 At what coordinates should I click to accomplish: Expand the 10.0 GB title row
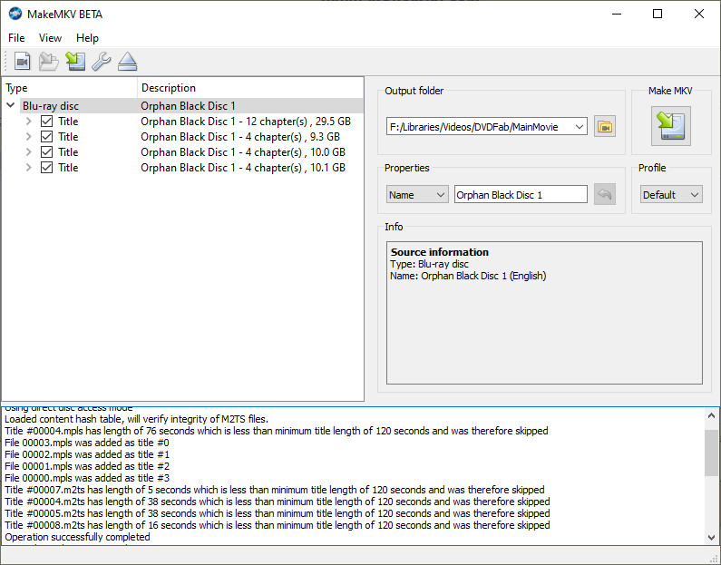pos(28,152)
